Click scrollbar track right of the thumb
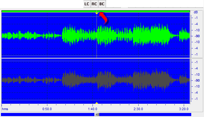 click(145, 115)
